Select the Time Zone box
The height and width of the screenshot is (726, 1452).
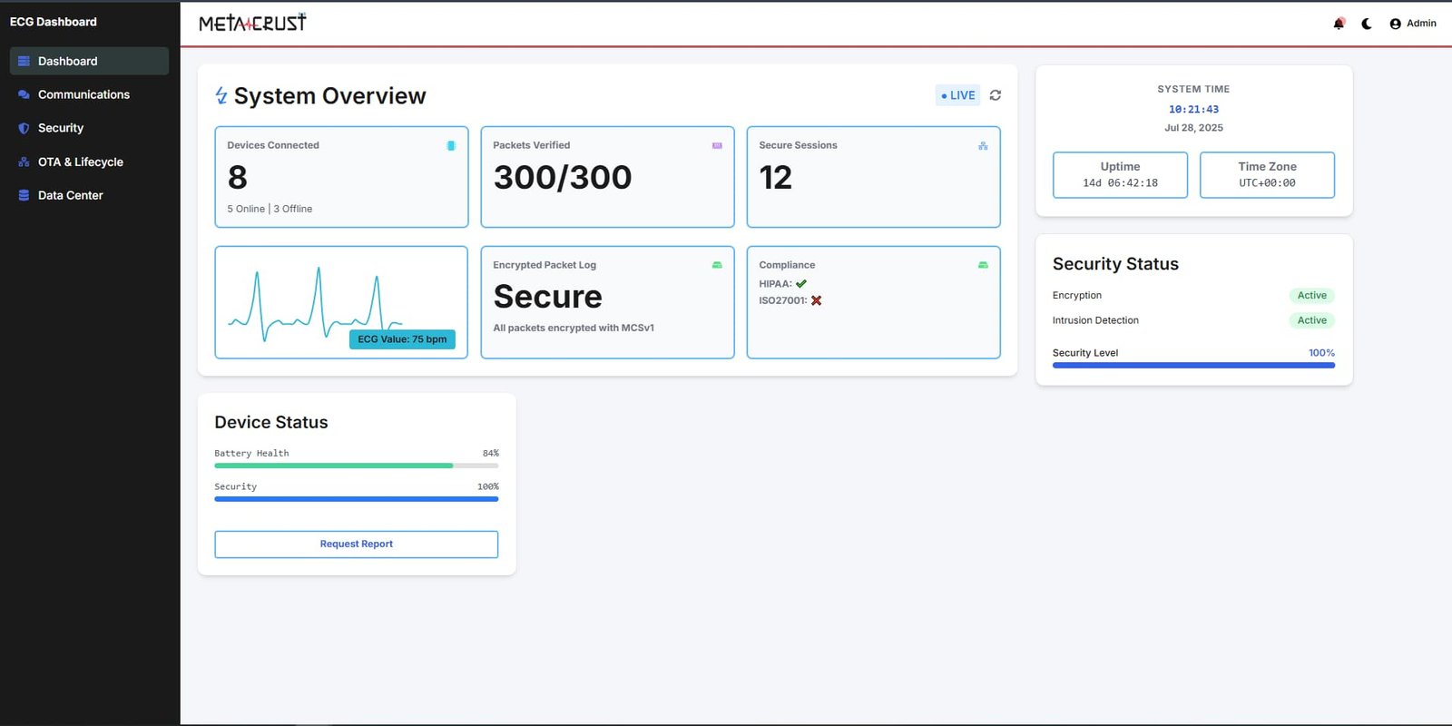[1267, 174]
